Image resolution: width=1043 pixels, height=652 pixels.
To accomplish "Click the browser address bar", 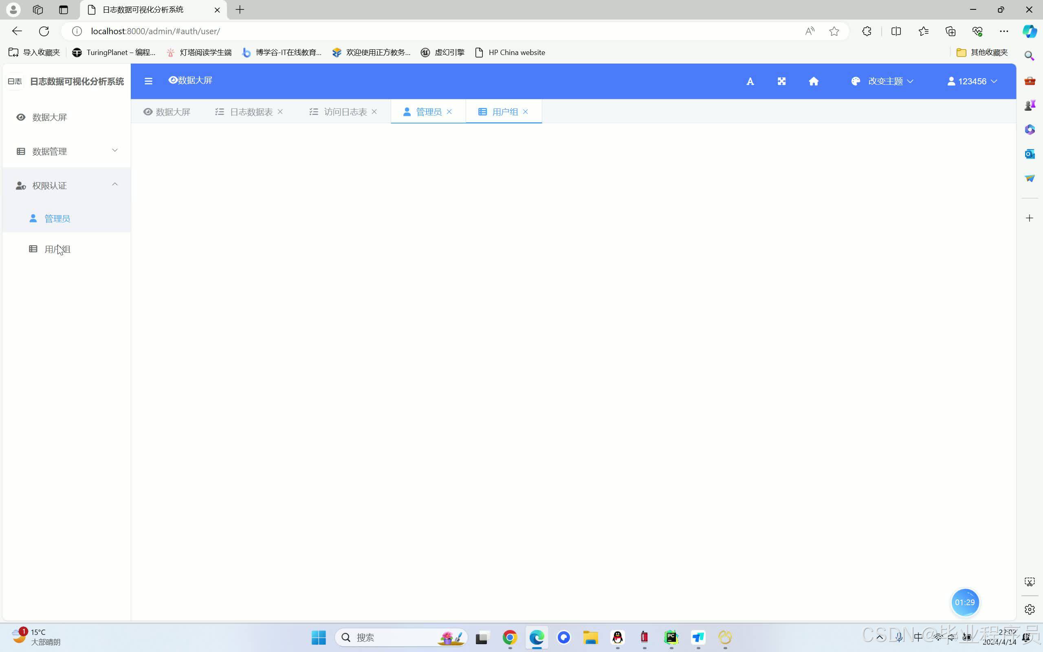I will coord(431,31).
